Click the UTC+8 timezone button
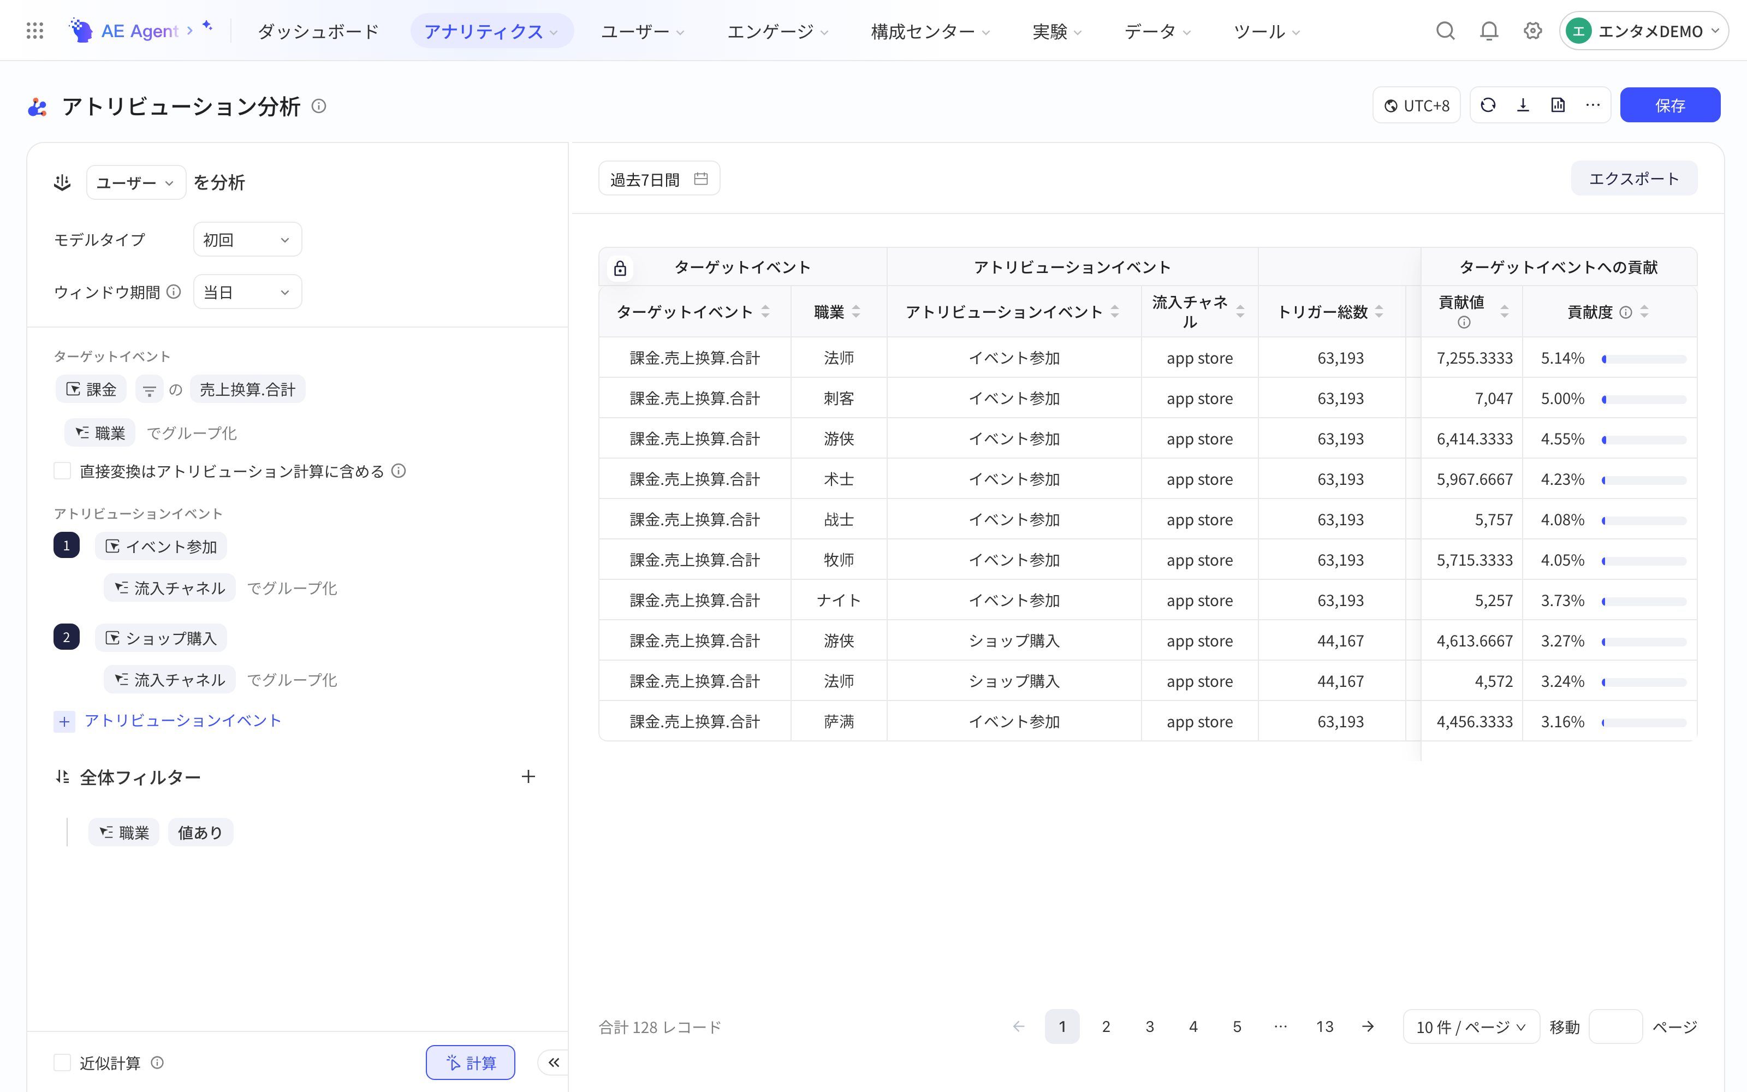Image resolution: width=1747 pixels, height=1092 pixels. (x=1416, y=105)
